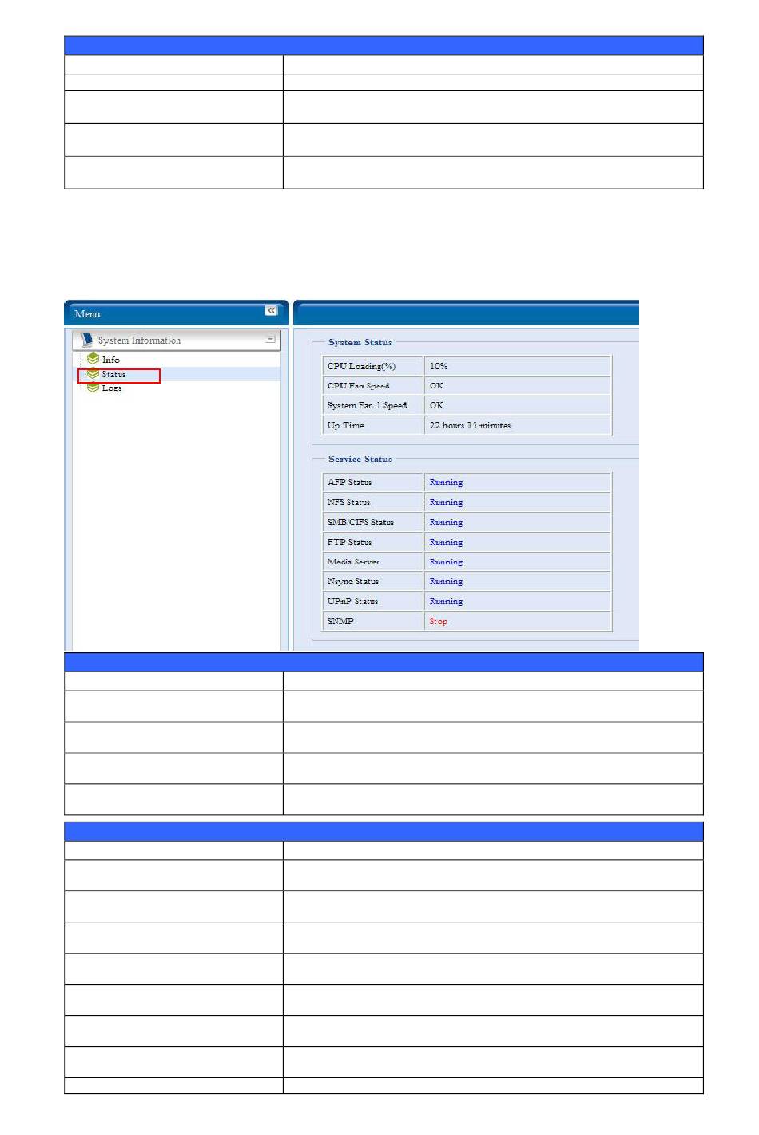Screen dimensions: 759x1135
Task: Open the Info page
Action: click(x=111, y=360)
